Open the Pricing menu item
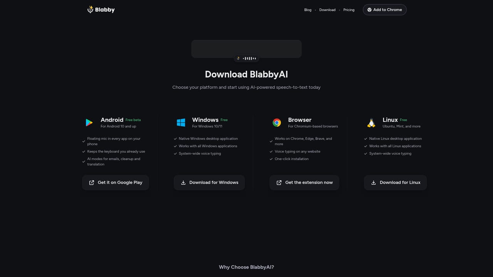Viewport: 493px width, 277px height. pos(349,10)
